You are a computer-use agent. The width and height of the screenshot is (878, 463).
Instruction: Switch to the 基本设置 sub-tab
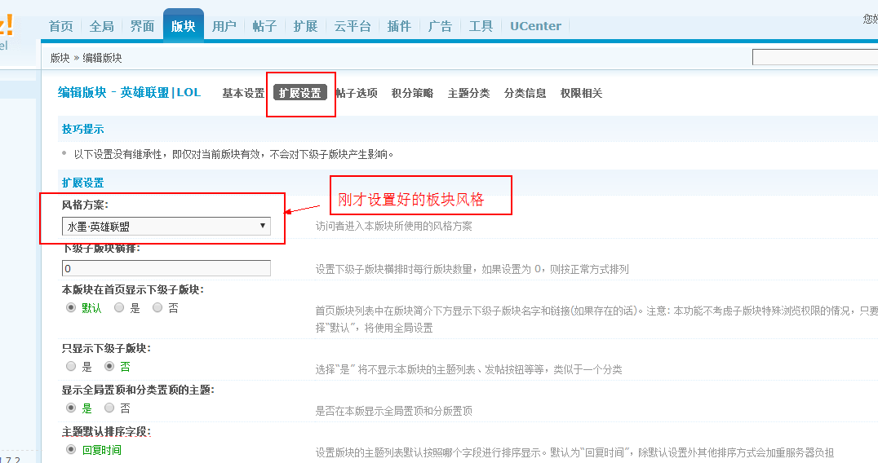click(243, 94)
